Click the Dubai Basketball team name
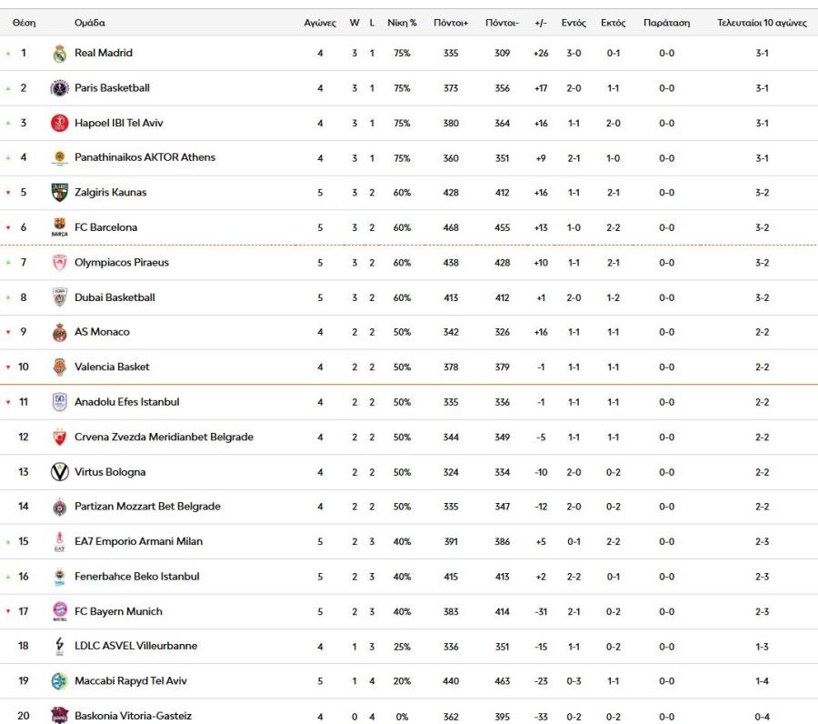 pyautogui.click(x=115, y=297)
